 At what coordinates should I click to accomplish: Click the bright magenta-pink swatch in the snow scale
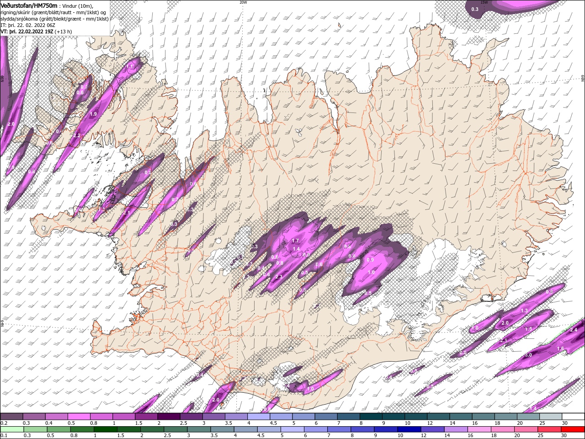click(x=79, y=417)
